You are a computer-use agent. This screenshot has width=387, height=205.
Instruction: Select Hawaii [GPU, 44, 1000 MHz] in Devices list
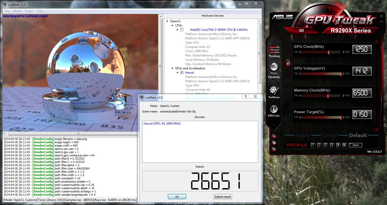162,124
